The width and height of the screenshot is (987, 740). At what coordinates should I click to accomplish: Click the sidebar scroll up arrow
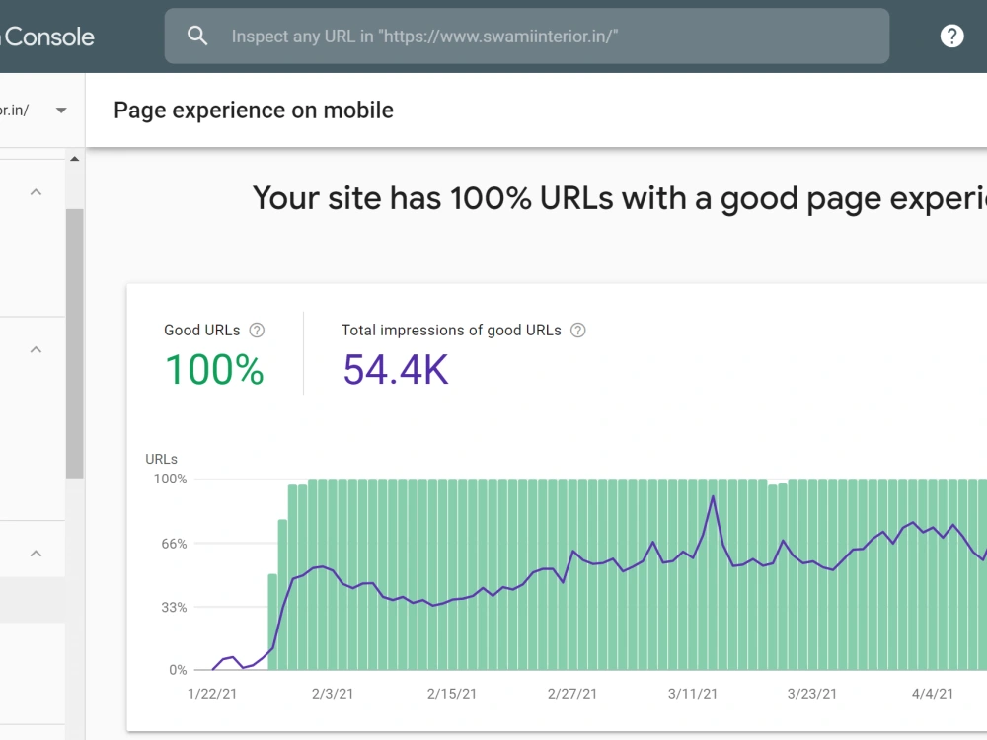tap(75, 159)
